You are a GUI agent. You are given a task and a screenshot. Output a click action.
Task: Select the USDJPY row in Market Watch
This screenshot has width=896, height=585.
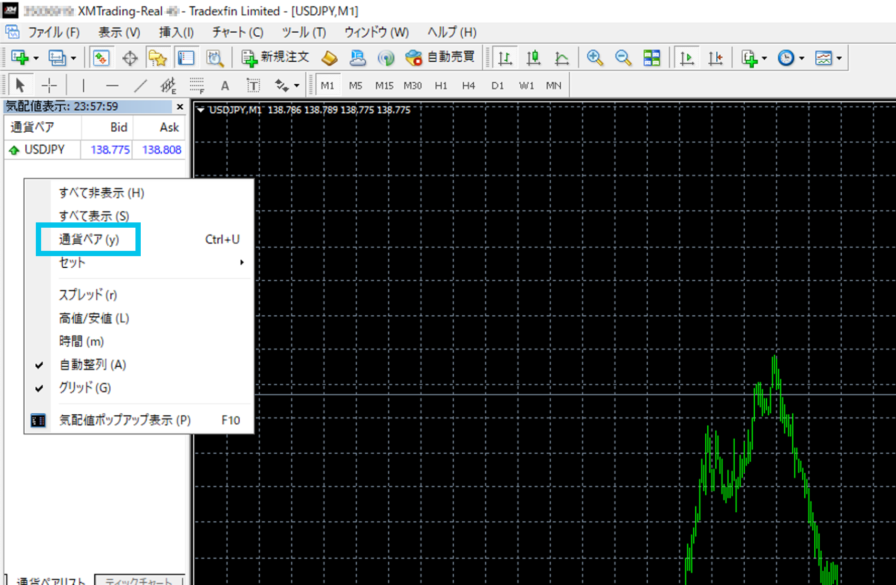pos(44,150)
